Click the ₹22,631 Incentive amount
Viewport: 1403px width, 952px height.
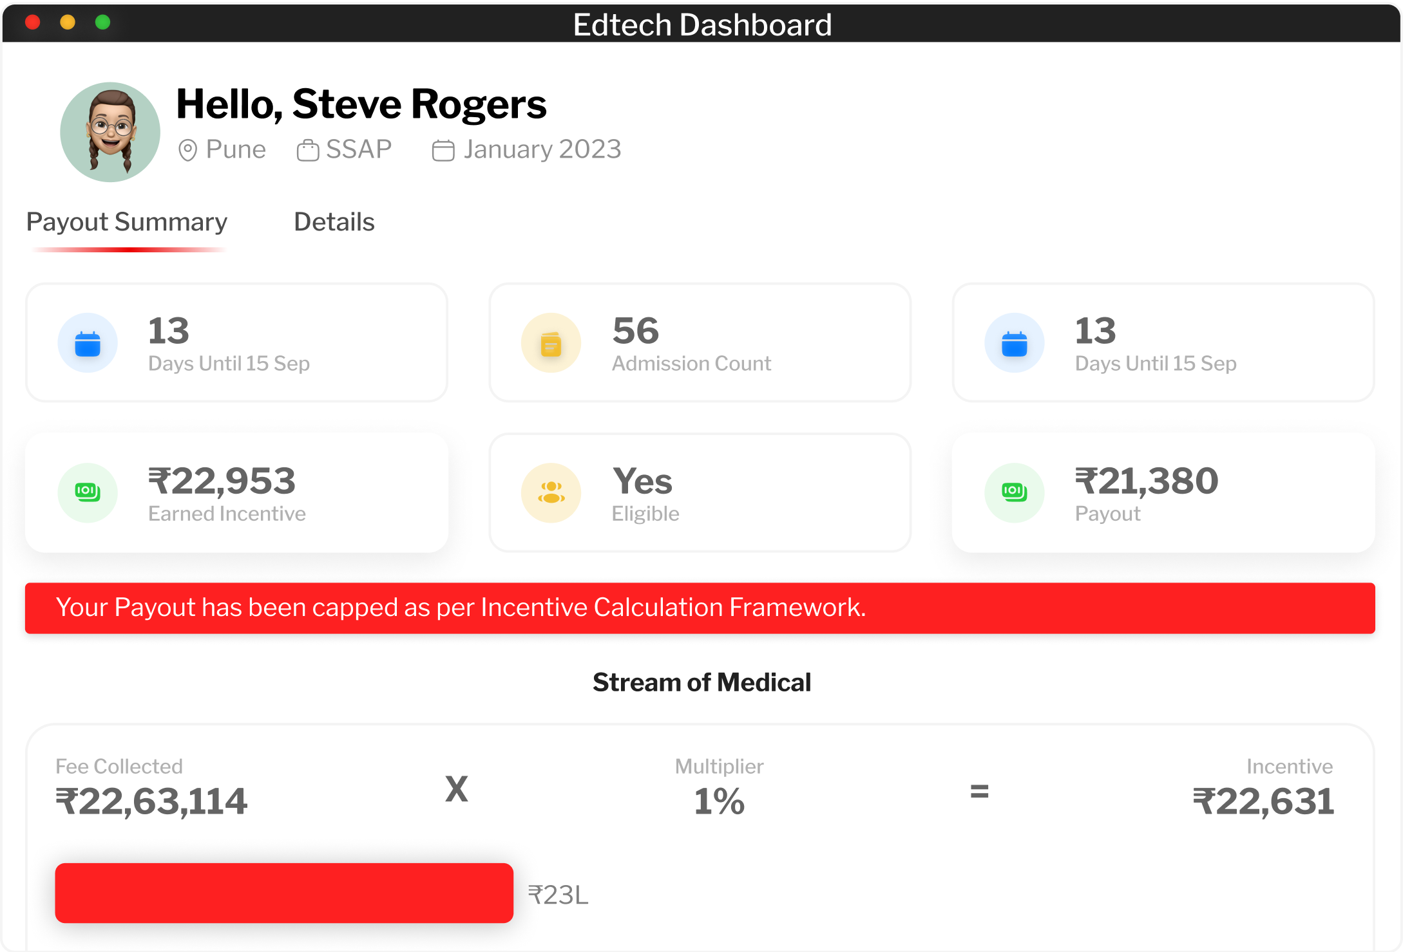click(1263, 802)
